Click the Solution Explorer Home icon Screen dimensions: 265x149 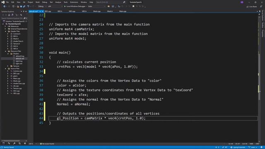(x=9, y=15)
